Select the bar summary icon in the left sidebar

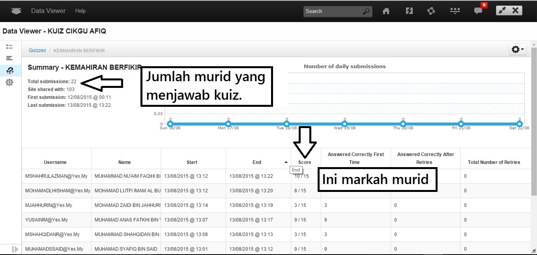coord(9,58)
